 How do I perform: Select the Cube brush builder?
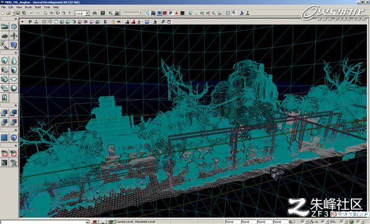click(4, 60)
